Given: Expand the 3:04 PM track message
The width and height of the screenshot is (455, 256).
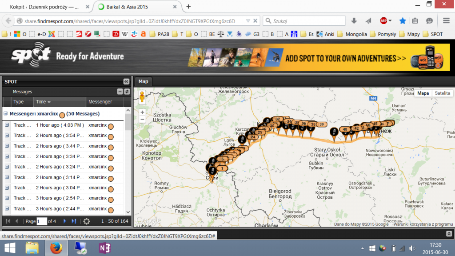Looking at the screenshot, I should (x=7, y=188).
